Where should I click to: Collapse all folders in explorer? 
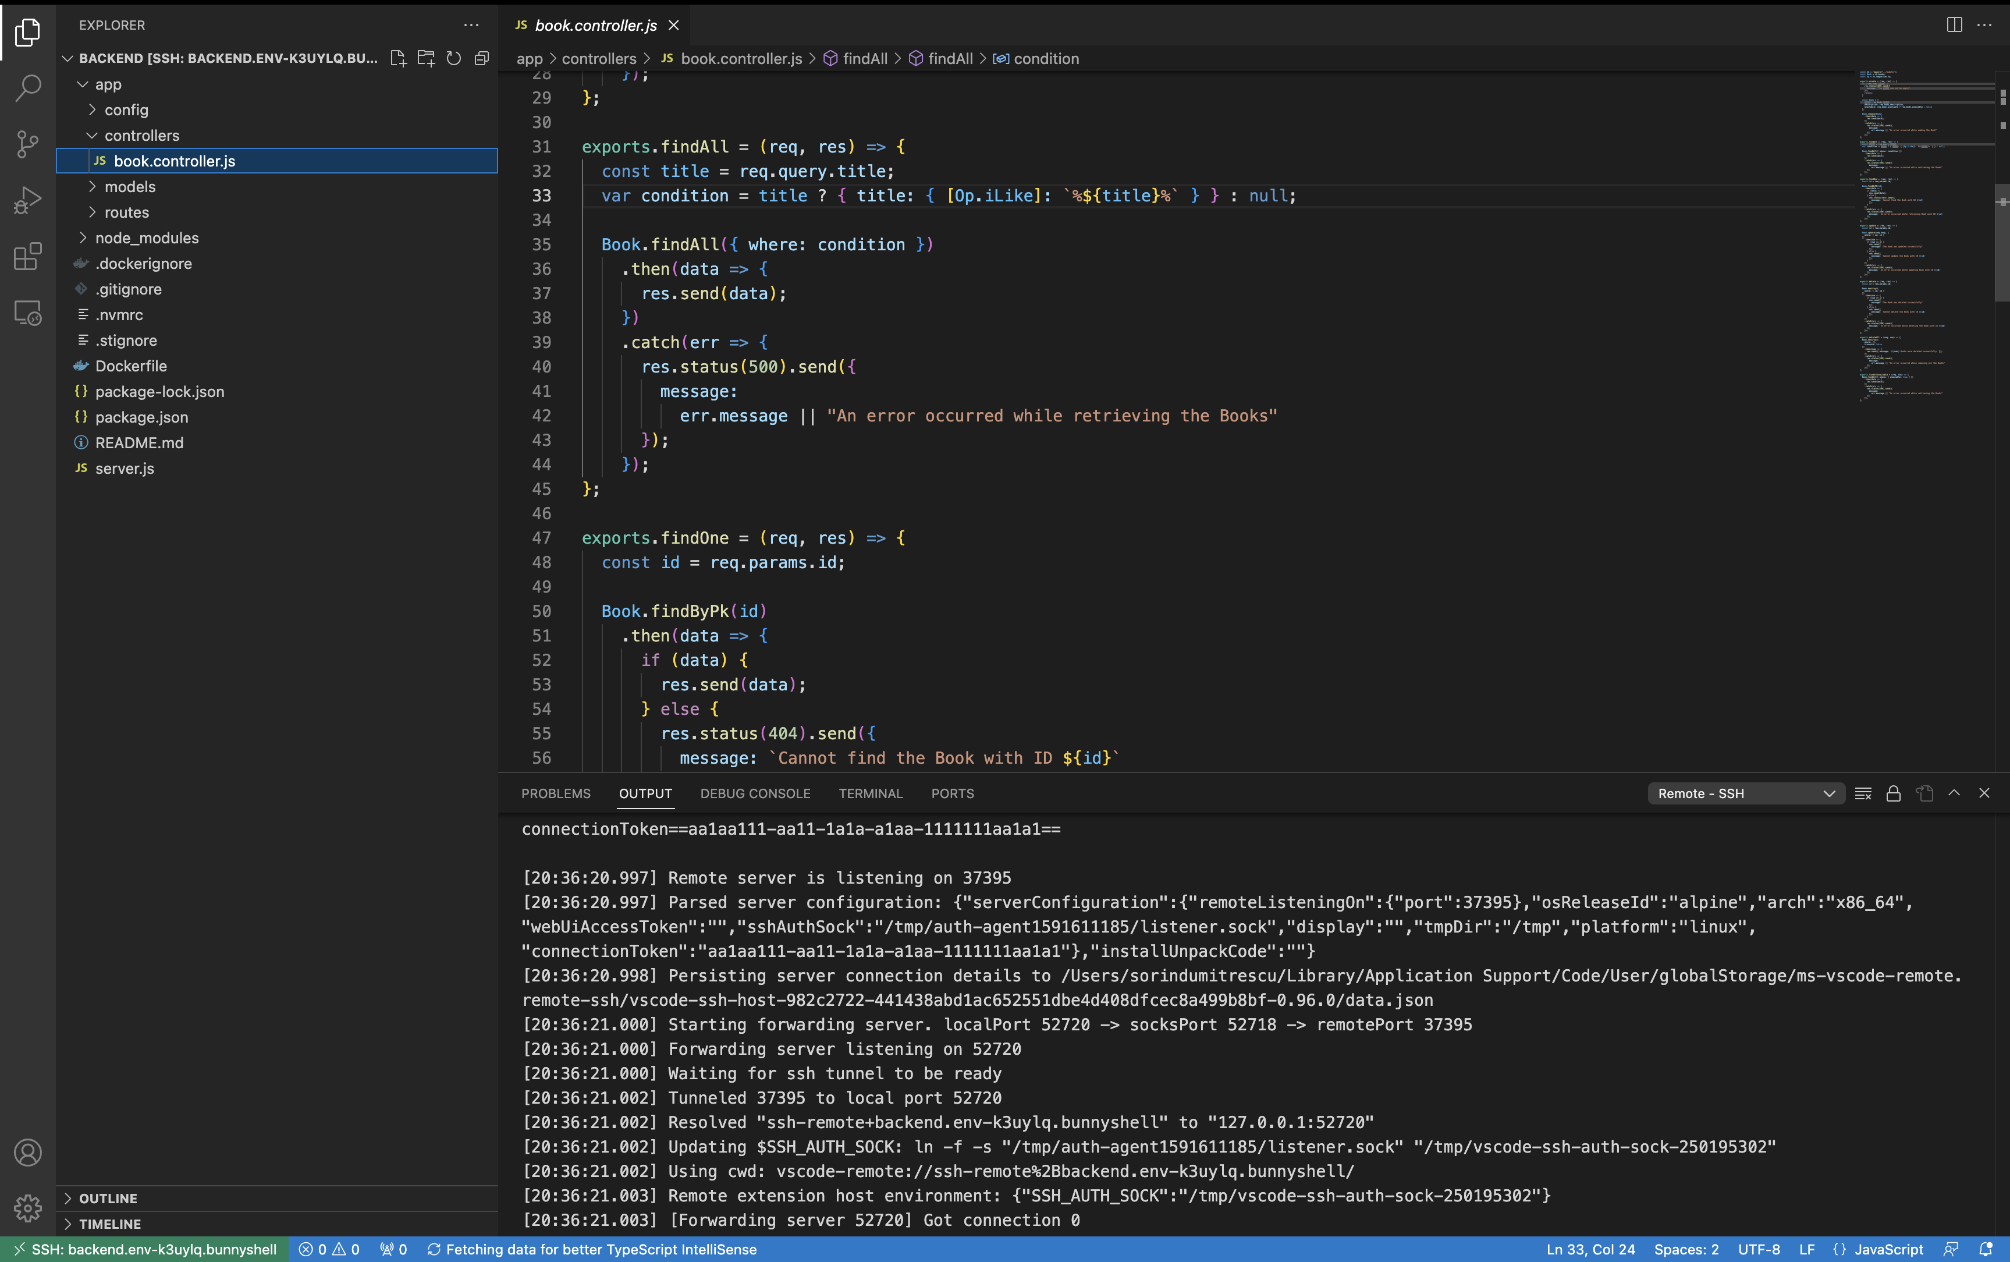click(x=481, y=58)
